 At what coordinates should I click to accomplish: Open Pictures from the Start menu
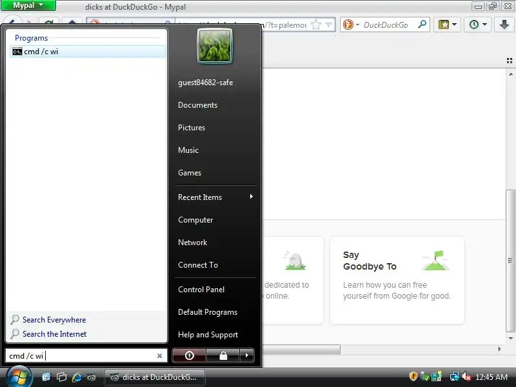(192, 128)
